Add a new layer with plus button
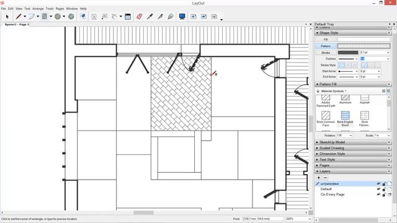The image size is (397, 223). [318, 178]
